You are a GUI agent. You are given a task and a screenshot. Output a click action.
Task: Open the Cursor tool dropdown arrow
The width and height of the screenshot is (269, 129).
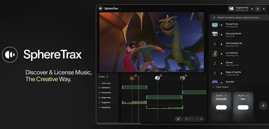[x=115, y=77]
